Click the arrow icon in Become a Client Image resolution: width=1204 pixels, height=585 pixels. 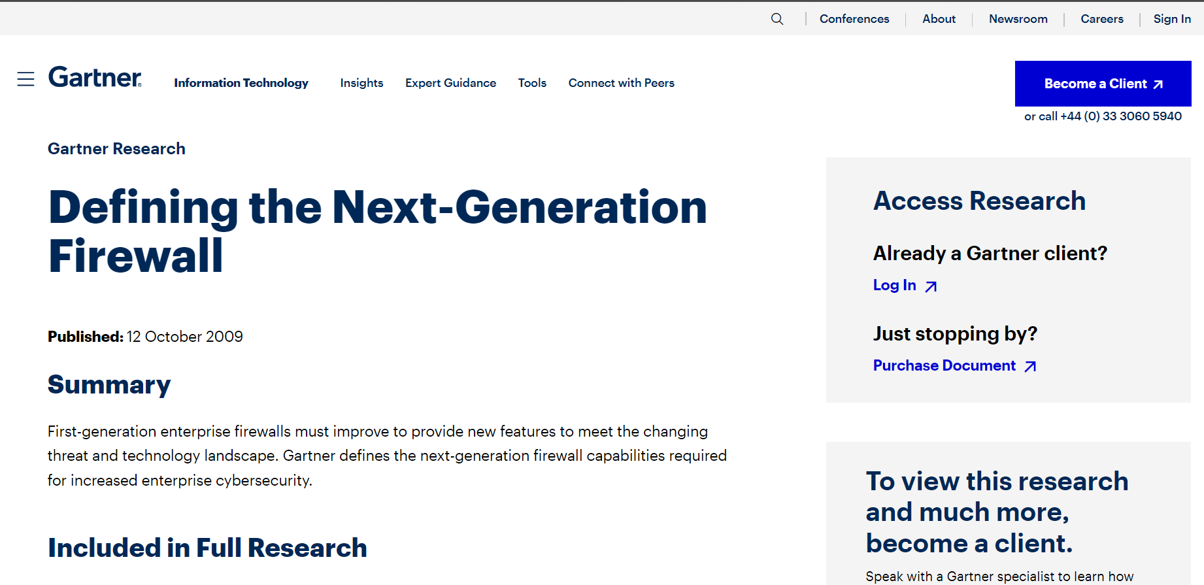[1158, 84]
